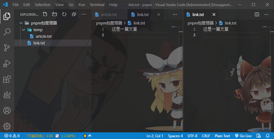Viewport: 274px width, 139px height.
Task: Open the Edit menu
Action: point(27,5)
